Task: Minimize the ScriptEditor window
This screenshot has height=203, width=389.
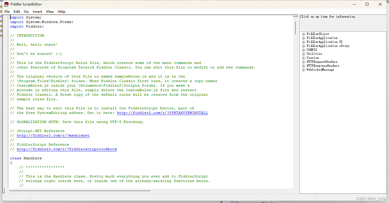Action: pyautogui.click(x=354, y=4)
